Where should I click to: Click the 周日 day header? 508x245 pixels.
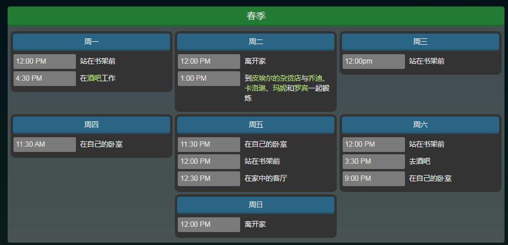point(255,205)
